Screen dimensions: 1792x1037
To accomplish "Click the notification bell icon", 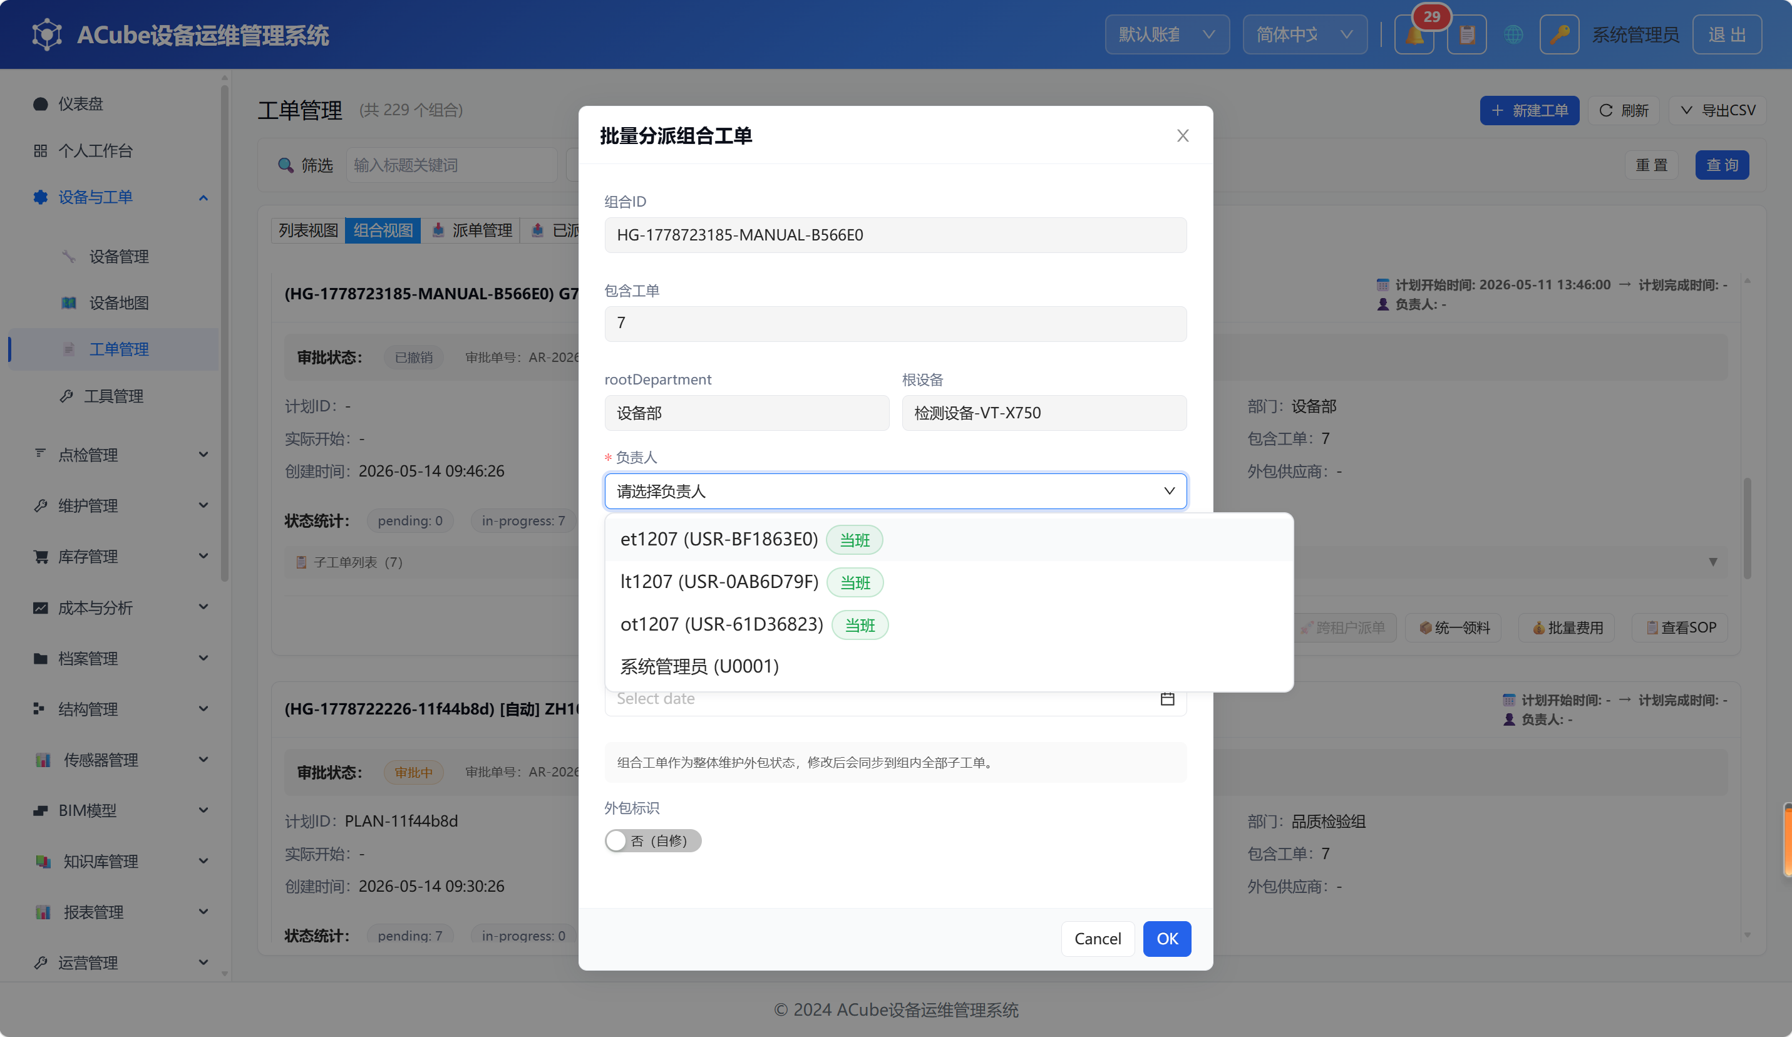I will tap(1414, 35).
